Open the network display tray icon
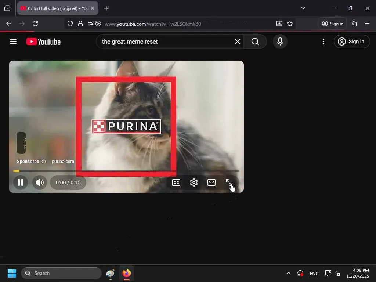Viewport: 376px width, 282px height. pyautogui.click(x=328, y=273)
